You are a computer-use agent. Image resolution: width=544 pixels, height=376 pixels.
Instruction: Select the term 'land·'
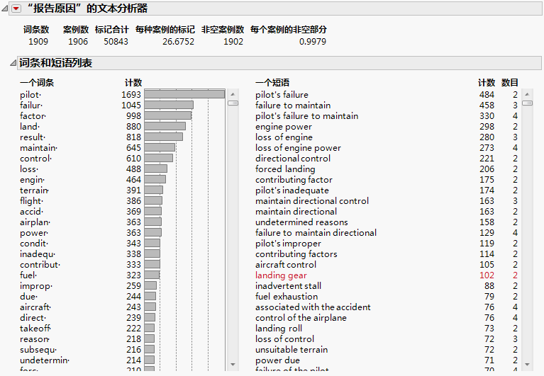pos(30,127)
